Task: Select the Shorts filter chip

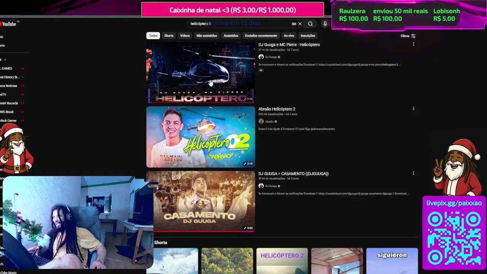Action: [x=169, y=36]
